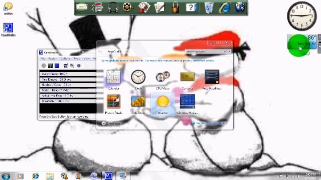Select the Windows Media Center gadget
The width and height of the screenshot is (321, 180).
click(187, 104)
